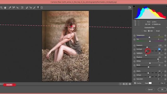Select the Edit radio button
167x94 pixels.
click(x=149, y=31)
